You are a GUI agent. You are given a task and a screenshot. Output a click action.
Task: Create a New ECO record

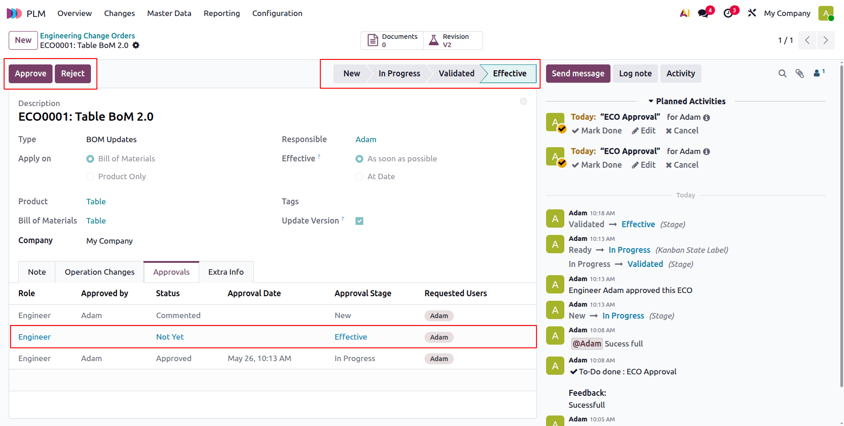click(x=23, y=40)
